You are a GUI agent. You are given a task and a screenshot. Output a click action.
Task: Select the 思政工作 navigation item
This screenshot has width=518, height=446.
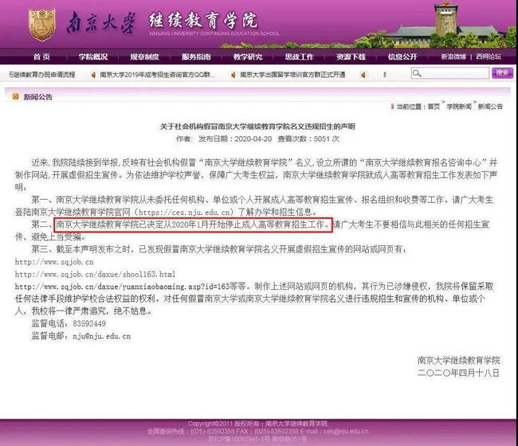point(299,57)
